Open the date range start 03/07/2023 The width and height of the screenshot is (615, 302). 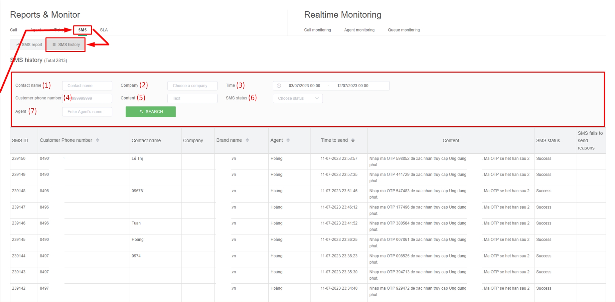(304, 86)
